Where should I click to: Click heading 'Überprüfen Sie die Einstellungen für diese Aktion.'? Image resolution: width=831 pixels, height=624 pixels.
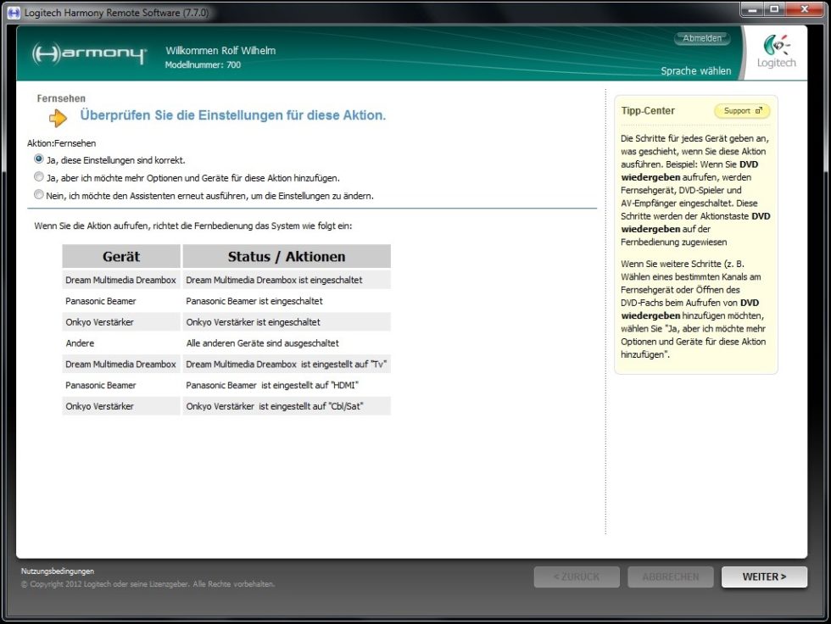click(x=232, y=115)
